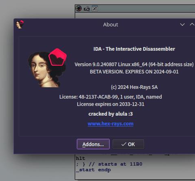The height and width of the screenshot is (181, 195).
Task: Click the "_start endp" line in the disassembly
Action: (93, 170)
